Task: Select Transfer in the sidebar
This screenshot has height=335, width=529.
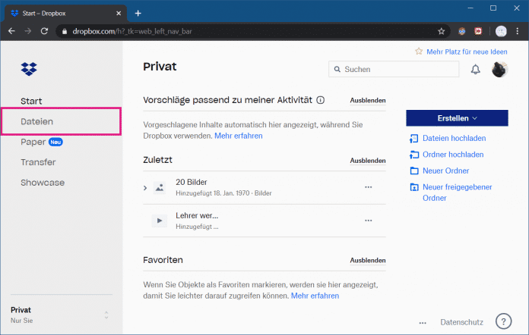Action: point(38,162)
